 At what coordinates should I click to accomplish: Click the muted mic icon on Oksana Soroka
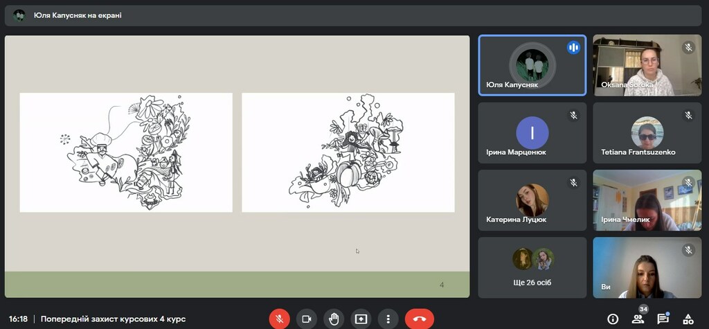click(x=688, y=48)
